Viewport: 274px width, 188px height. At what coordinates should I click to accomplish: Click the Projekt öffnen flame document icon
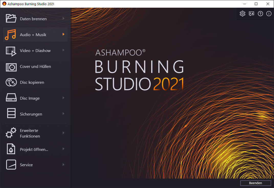pyautogui.click(x=11, y=149)
